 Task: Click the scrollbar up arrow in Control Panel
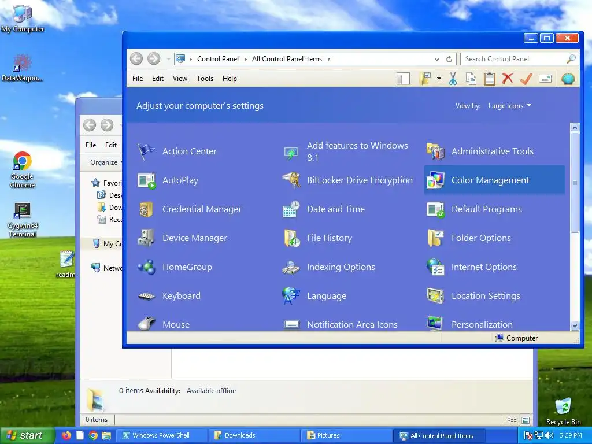[x=575, y=128]
